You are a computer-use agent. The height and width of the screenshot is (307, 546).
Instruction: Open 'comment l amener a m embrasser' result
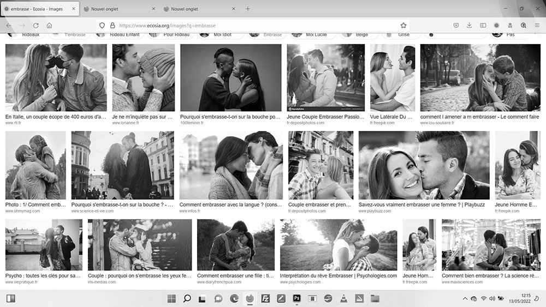click(479, 117)
